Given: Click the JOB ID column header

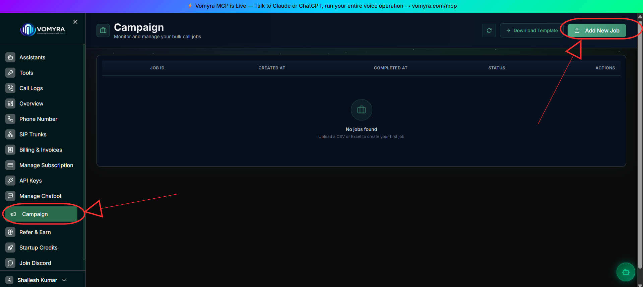Looking at the screenshot, I should click(157, 68).
